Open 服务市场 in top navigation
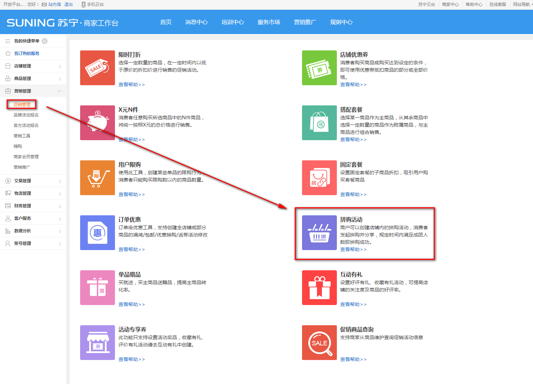Screen dimensions: 533x384 pos(269,22)
